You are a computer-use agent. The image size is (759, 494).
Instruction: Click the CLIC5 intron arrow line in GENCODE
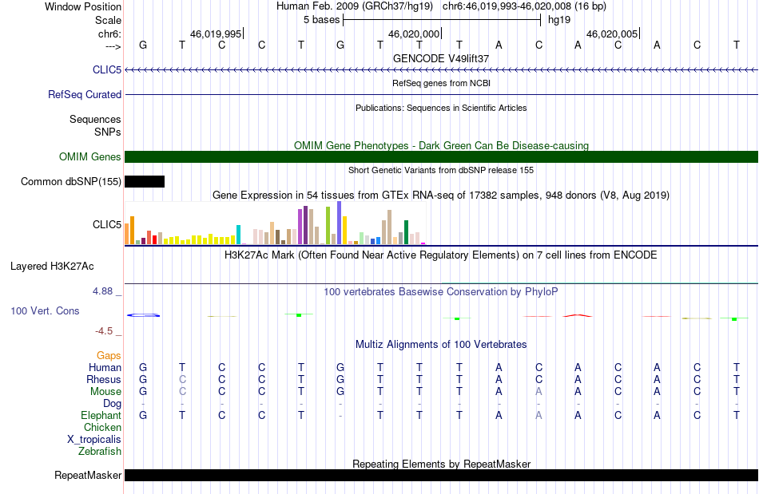tap(441, 70)
